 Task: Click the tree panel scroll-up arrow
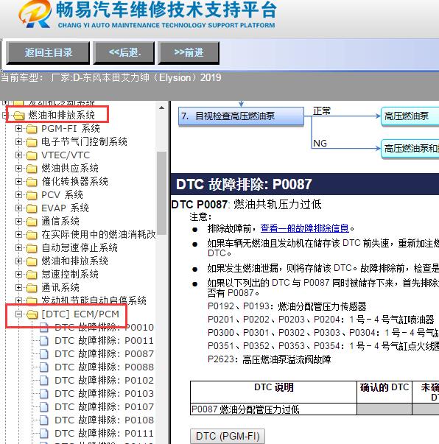pos(162,108)
